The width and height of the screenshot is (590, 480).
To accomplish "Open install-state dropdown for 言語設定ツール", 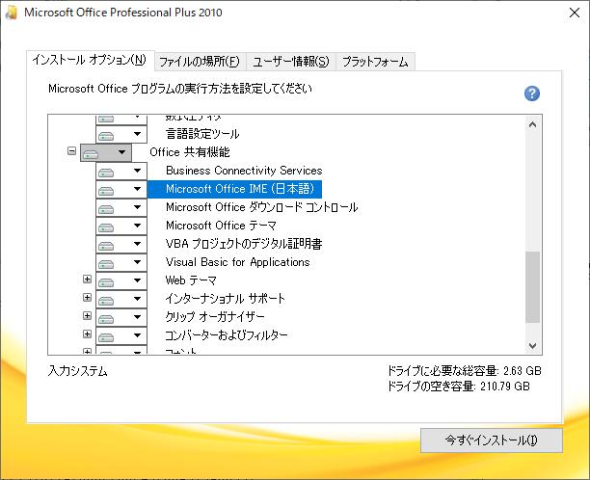I will pos(121,134).
